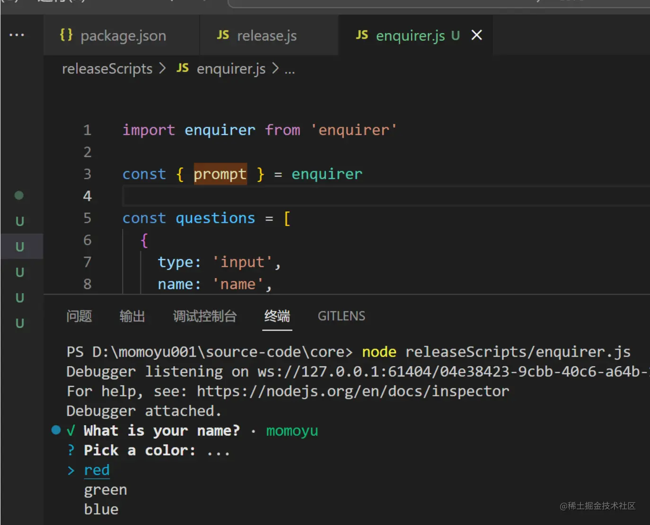Screen dimensions: 650x525
Task: Click the green dot indicator in the sidebar
Action: (19, 195)
